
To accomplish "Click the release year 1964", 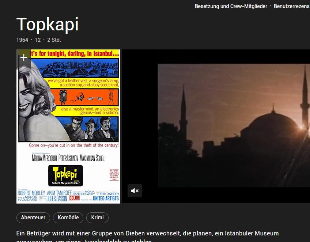I will [x=22, y=40].
